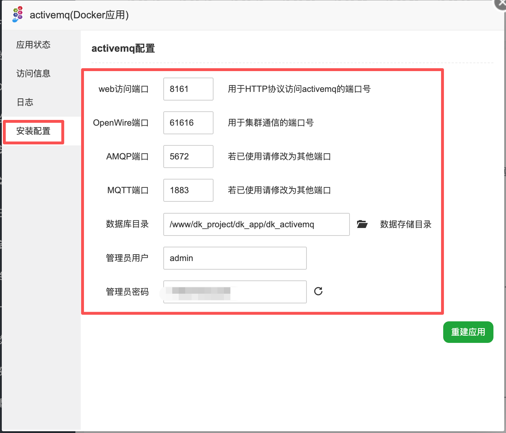Regenerate admin password with refresh icon

click(x=318, y=291)
